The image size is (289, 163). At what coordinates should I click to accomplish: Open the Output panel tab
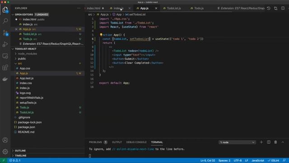(117, 142)
